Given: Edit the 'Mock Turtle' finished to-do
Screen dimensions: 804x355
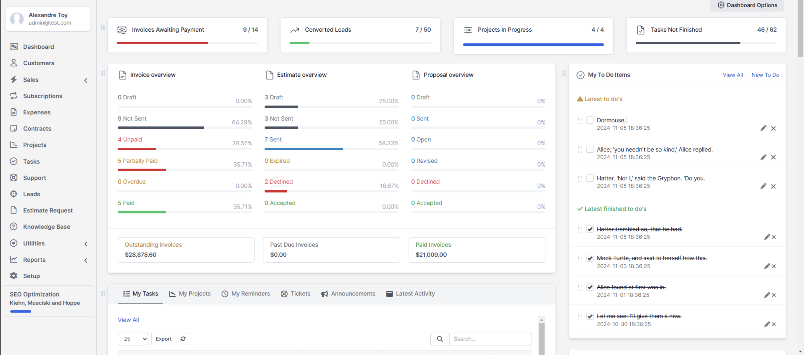Looking at the screenshot, I should (767, 266).
